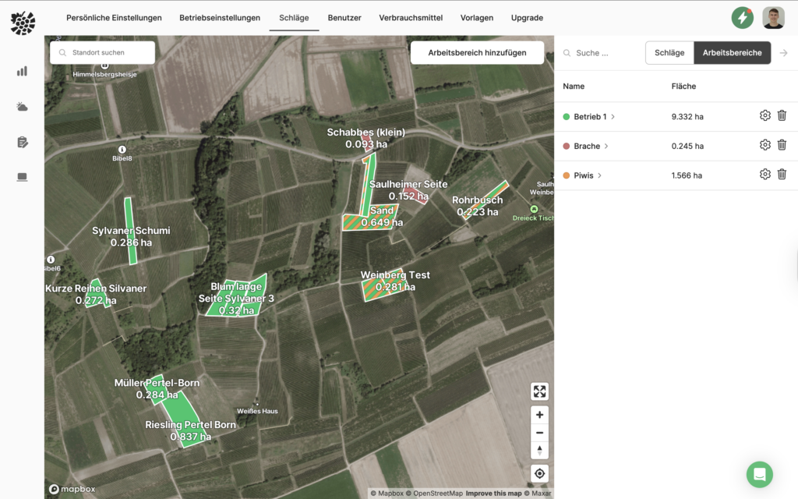Open settings for Betrieb 1

coord(764,115)
